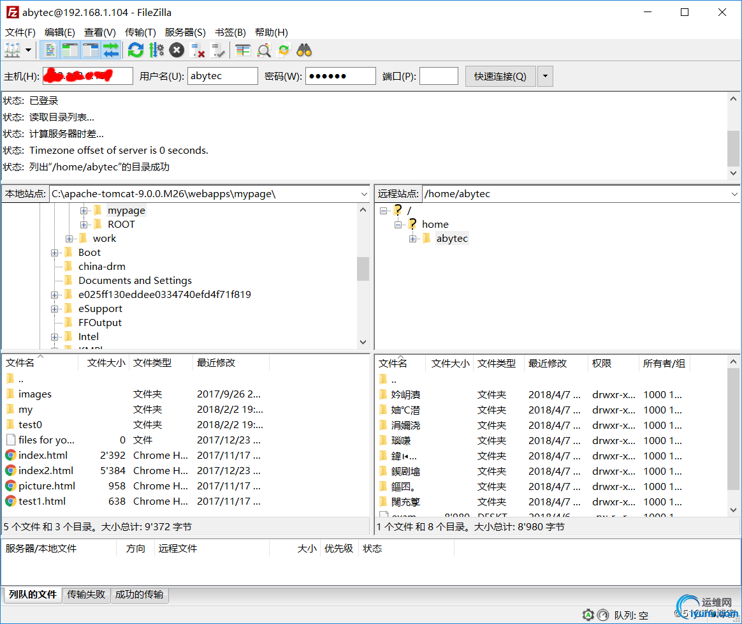Click the 快速连接(Q) button

(500, 77)
